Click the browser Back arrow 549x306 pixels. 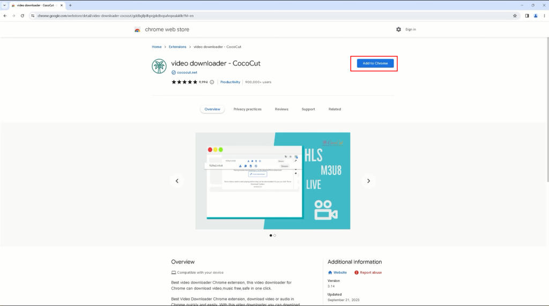point(5,16)
